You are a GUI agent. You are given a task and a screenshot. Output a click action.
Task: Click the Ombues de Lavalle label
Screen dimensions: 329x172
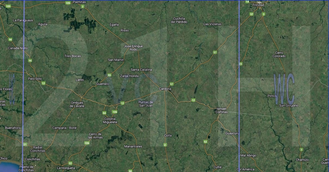pyautogui.click(x=77, y=104)
